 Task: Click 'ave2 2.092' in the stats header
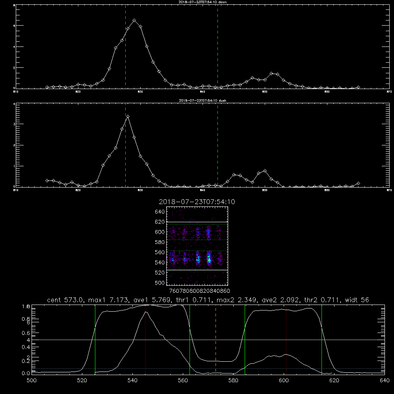point(280,300)
